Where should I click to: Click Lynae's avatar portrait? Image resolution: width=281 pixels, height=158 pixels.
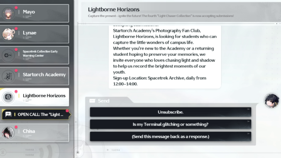[x=8, y=34]
